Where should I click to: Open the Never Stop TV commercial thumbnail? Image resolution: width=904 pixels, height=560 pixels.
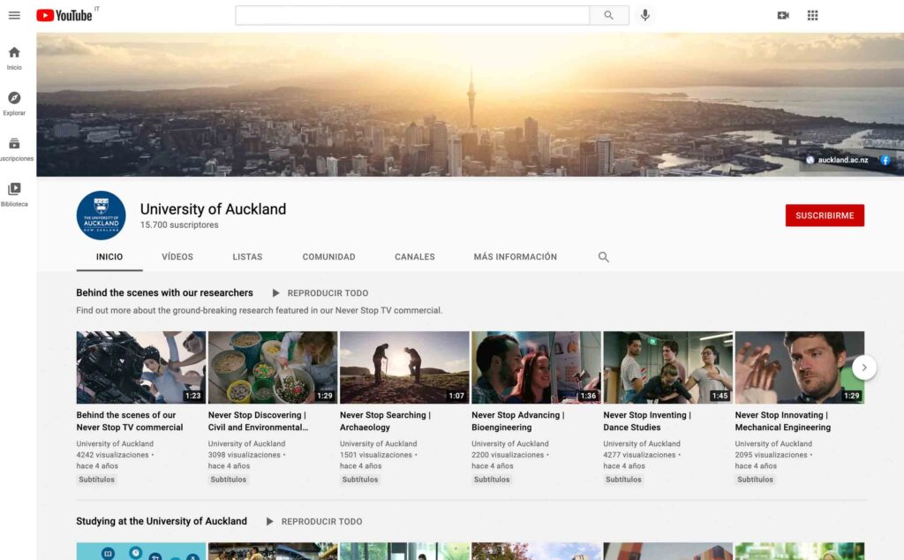point(140,367)
